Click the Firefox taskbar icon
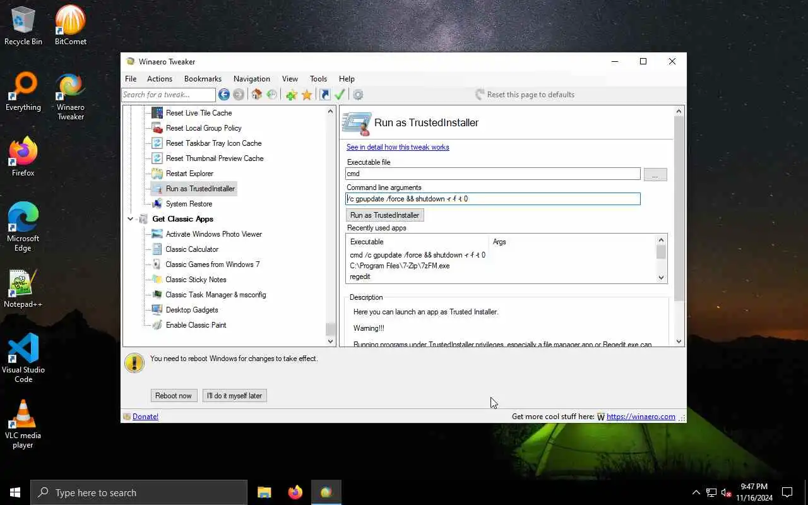Screen dimensions: 808x505 pyautogui.click(x=295, y=492)
